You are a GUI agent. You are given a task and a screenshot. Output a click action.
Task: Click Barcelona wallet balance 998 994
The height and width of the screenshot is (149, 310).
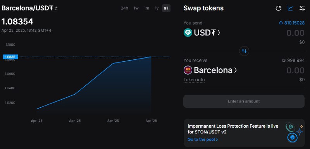click(293, 61)
